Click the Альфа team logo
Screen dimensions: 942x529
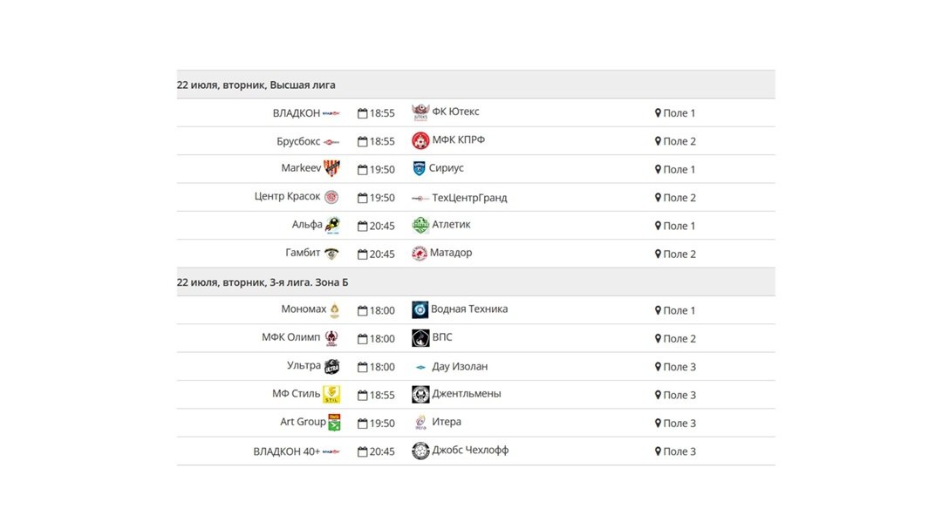click(332, 225)
